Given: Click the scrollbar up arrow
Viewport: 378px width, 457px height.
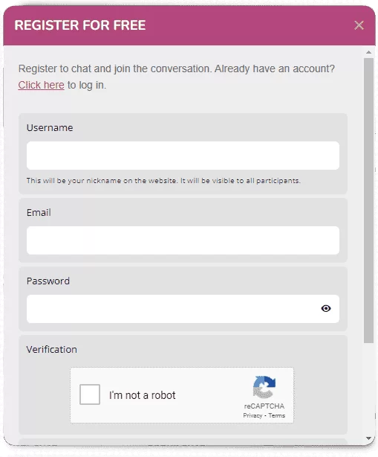Looking at the screenshot, I should 368,52.
